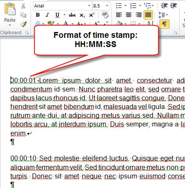Click the word 'turpis' in second paragraph
The height and width of the screenshot is (188, 185).
click(19, 176)
